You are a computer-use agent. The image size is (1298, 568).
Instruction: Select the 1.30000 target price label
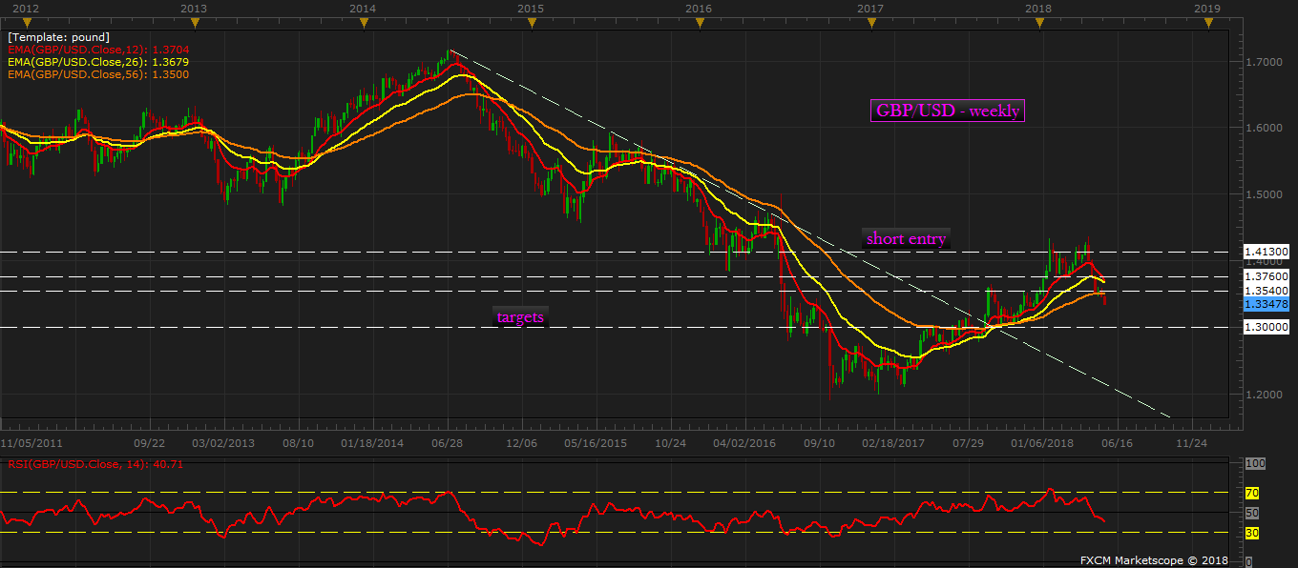(x=1266, y=327)
